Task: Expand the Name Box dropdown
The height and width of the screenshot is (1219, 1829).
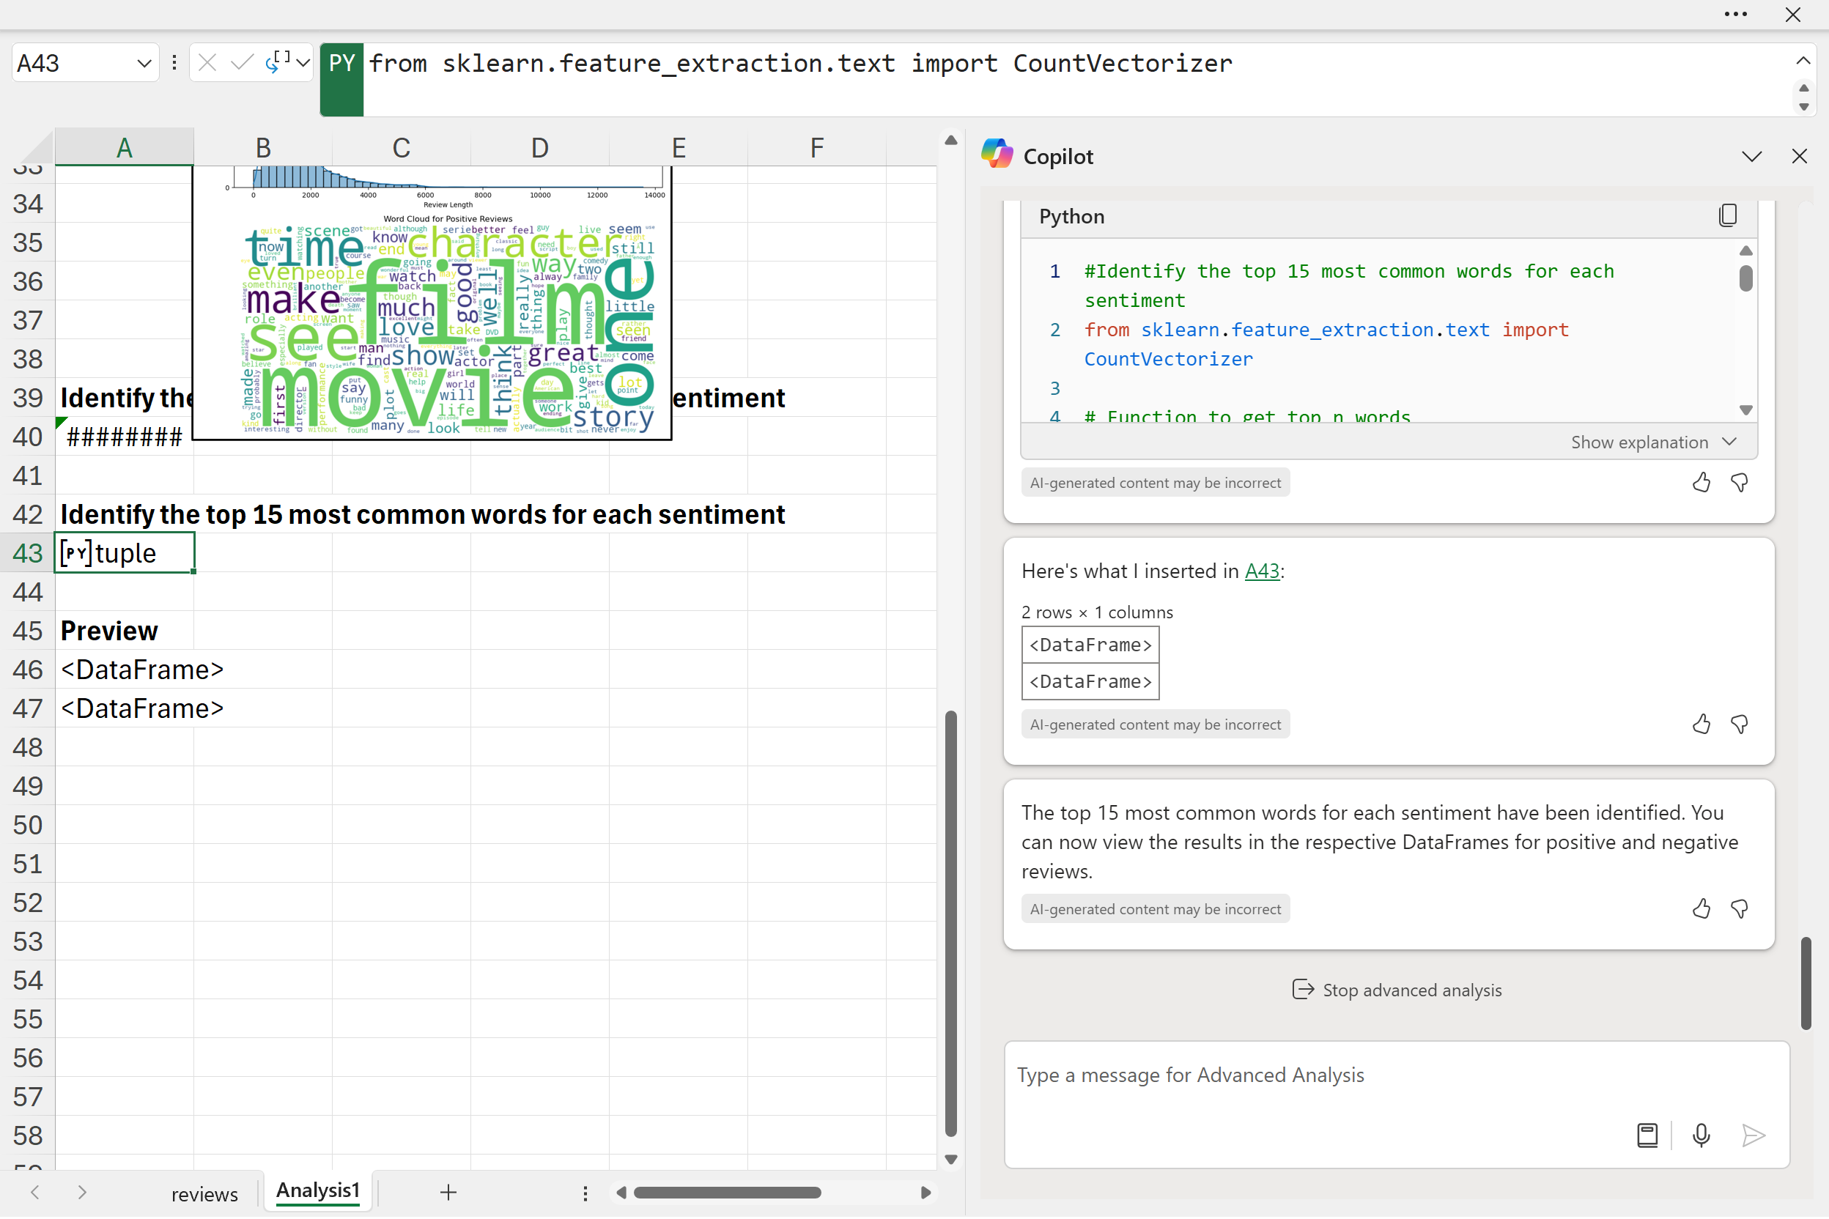Action: (x=143, y=63)
